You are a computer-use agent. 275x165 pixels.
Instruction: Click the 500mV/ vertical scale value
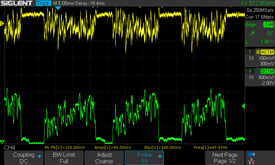266,77
